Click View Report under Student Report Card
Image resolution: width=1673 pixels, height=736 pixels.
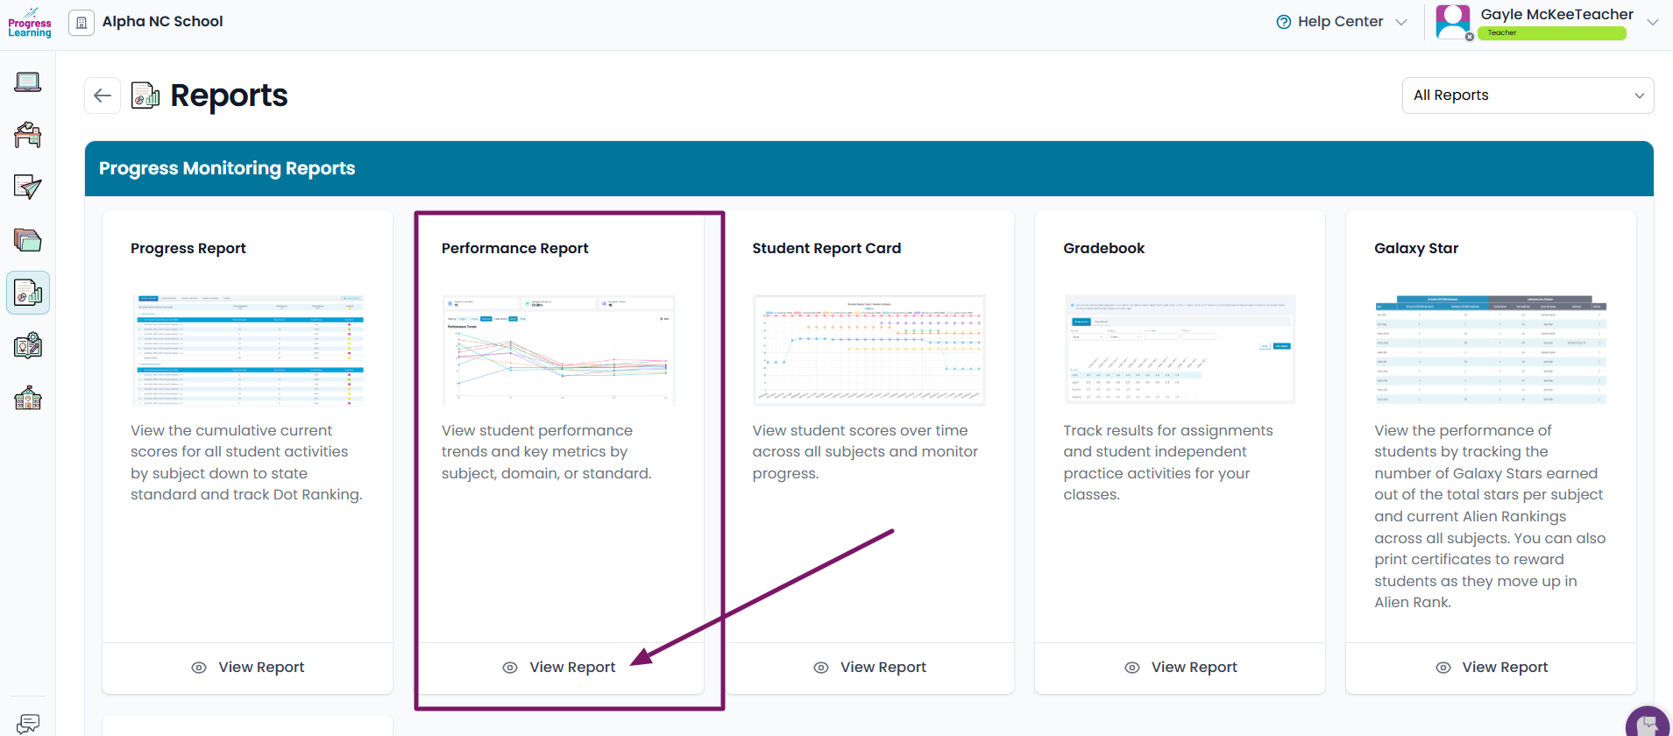click(x=870, y=668)
